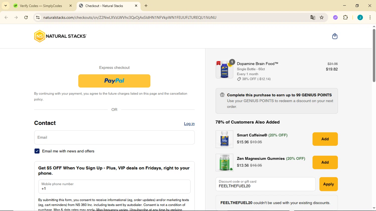
Task: Open the Dopamine Brain Food product thumbnail
Action: tap(224, 69)
